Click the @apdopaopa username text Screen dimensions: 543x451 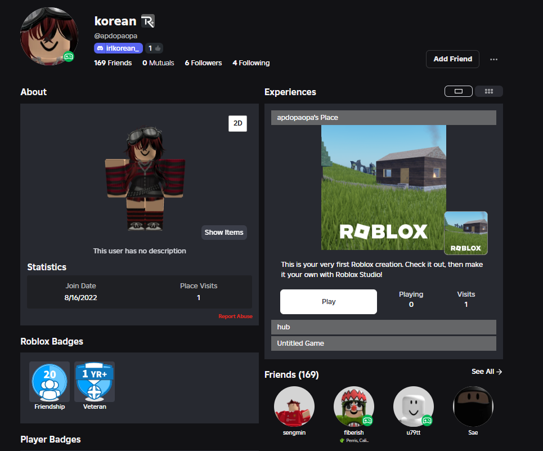click(x=116, y=35)
